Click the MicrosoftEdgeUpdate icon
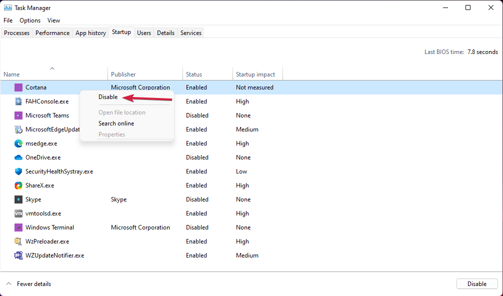 click(x=18, y=129)
